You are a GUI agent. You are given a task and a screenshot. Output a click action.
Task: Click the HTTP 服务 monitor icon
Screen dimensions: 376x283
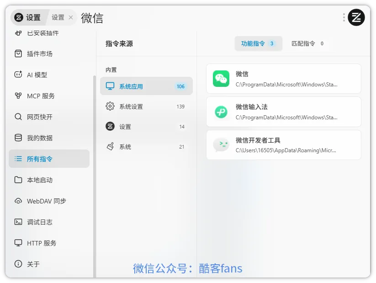(18, 243)
